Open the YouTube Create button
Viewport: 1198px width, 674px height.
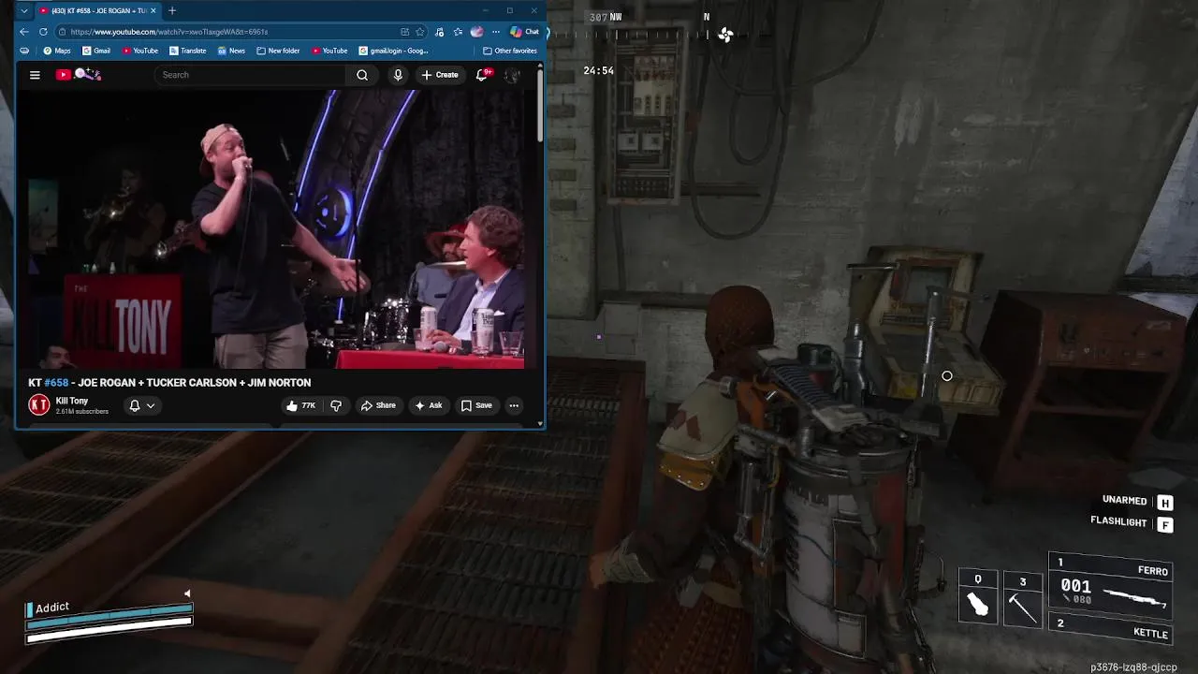440,75
